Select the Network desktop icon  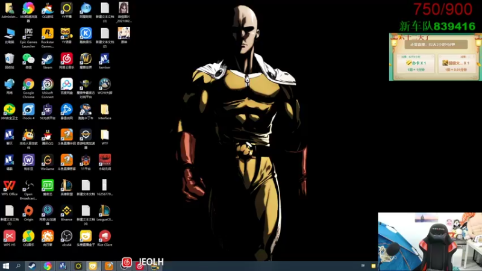pos(9,86)
